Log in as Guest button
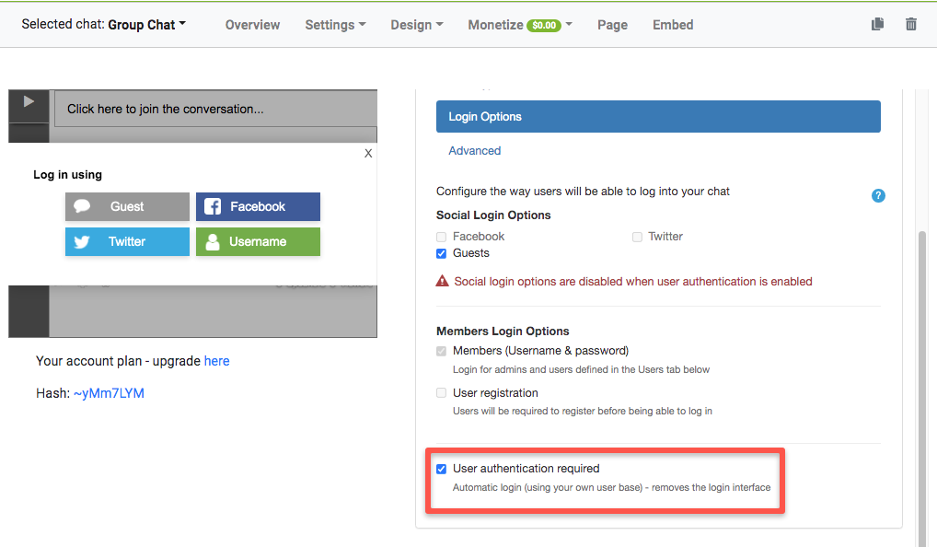Screen dimensions: 937x547 coord(127,207)
